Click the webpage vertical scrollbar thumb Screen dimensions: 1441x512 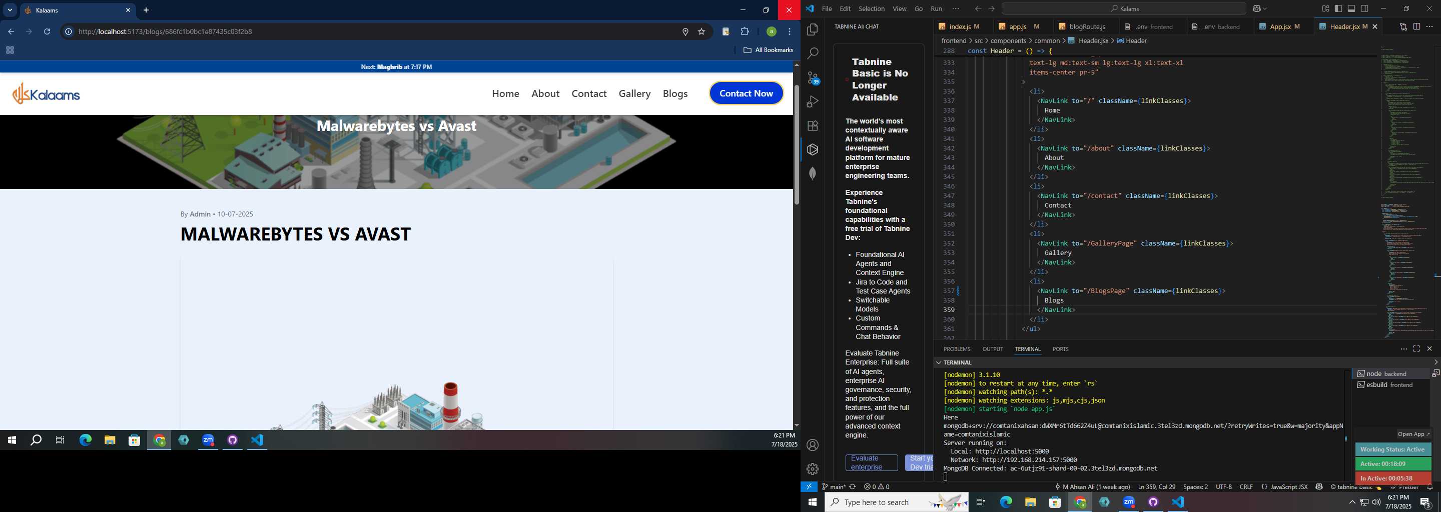pos(797,145)
